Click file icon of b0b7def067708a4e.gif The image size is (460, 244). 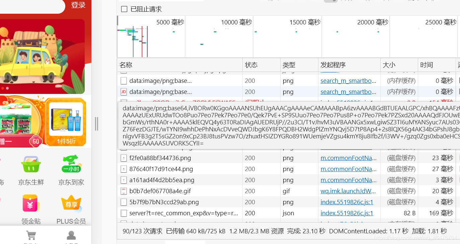pos(124,191)
